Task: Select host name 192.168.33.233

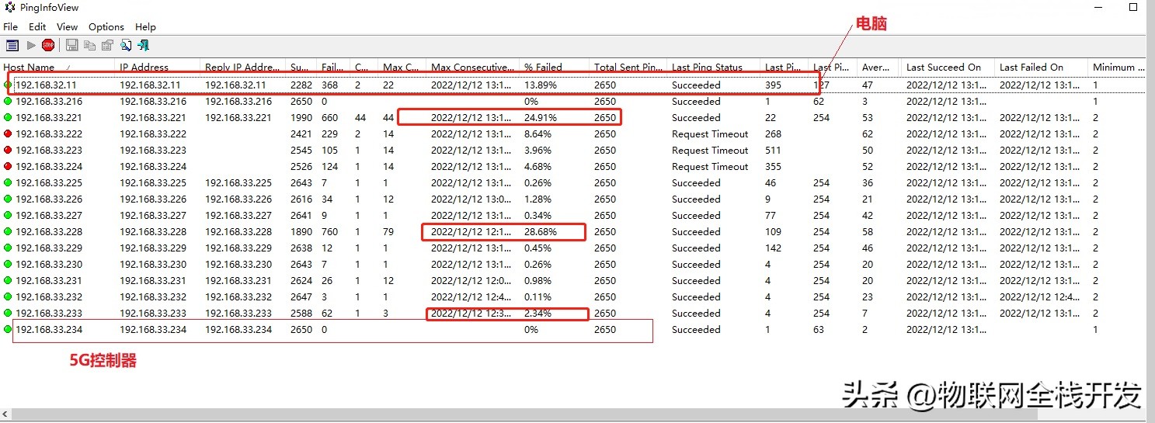Action: pyautogui.click(x=49, y=314)
